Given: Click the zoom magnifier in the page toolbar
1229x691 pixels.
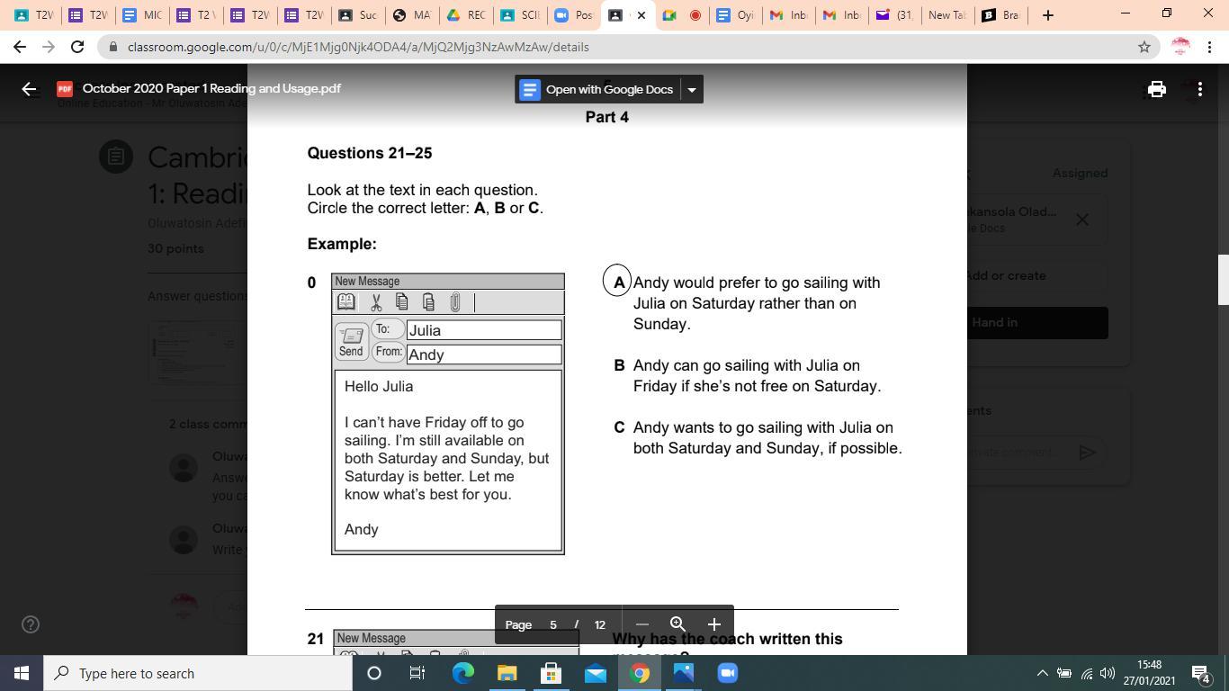Looking at the screenshot, I should pos(677,624).
